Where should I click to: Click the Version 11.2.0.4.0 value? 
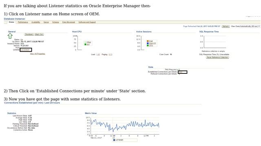24,45
